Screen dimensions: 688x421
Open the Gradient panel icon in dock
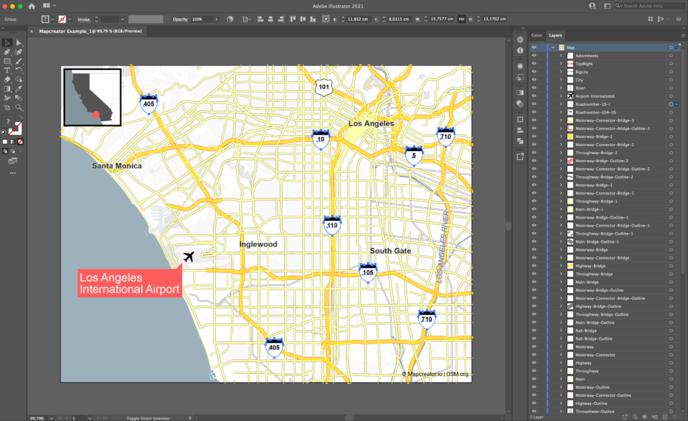pyautogui.click(x=520, y=93)
